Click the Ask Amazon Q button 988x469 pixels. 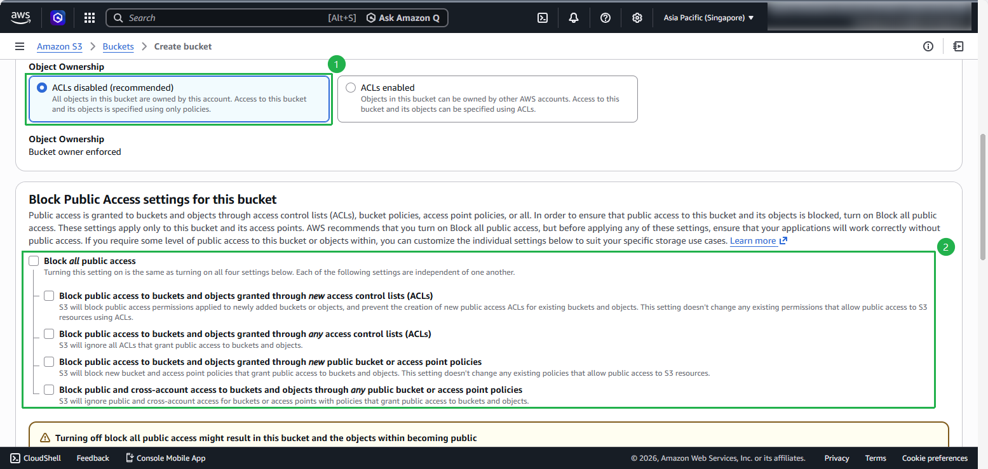click(x=403, y=18)
